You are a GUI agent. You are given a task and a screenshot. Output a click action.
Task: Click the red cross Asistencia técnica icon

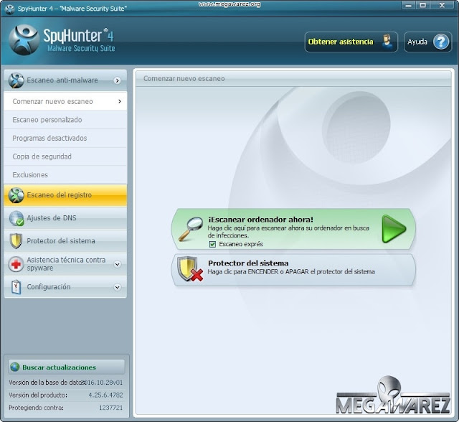[x=16, y=264]
